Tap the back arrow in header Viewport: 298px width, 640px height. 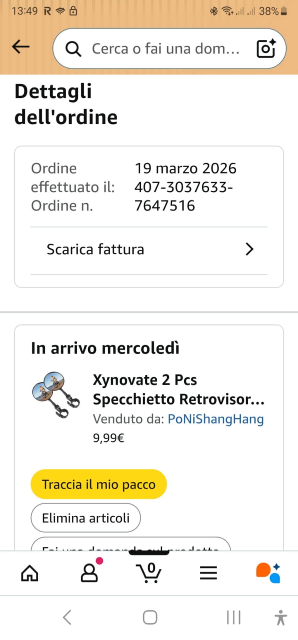21,47
